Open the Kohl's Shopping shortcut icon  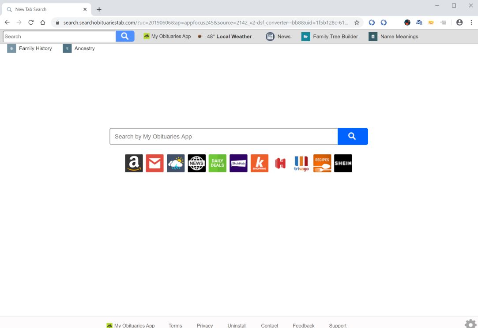tap(259, 163)
